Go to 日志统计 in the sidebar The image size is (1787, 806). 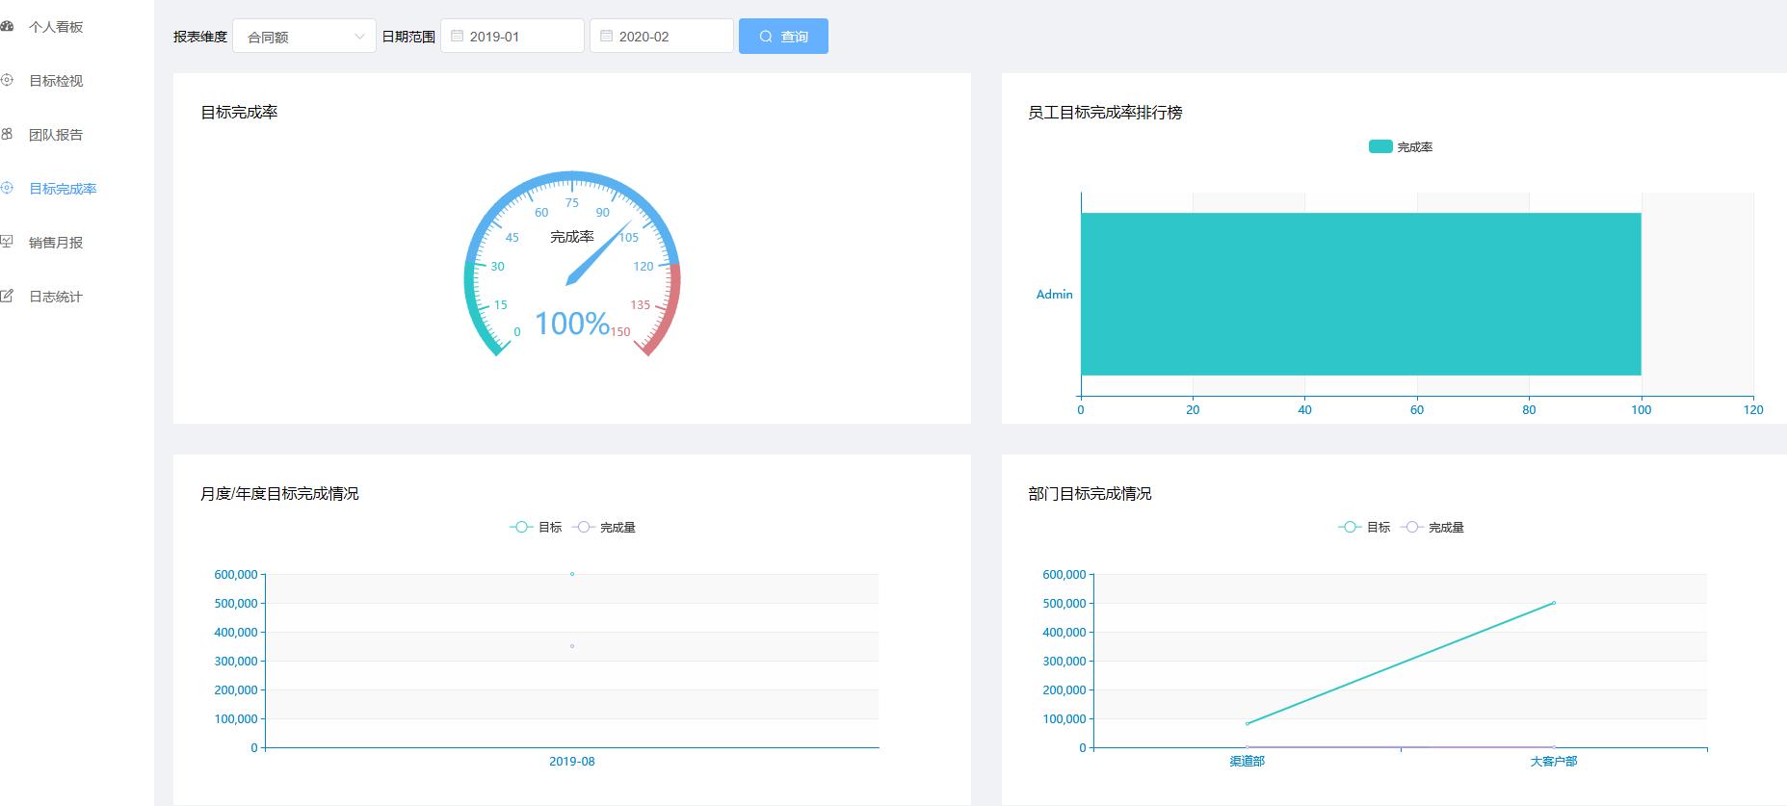coord(56,297)
